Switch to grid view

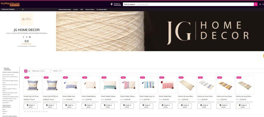(x=26, y=71)
